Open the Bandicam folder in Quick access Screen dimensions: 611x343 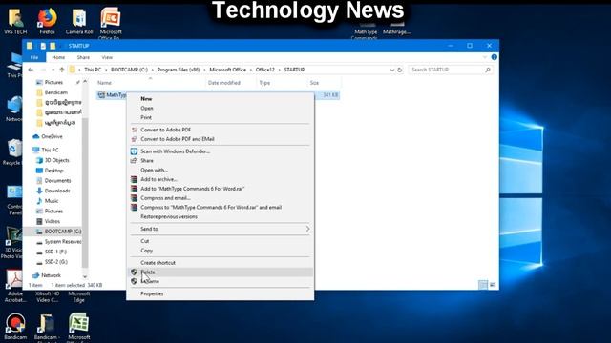pyautogui.click(x=55, y=92)
